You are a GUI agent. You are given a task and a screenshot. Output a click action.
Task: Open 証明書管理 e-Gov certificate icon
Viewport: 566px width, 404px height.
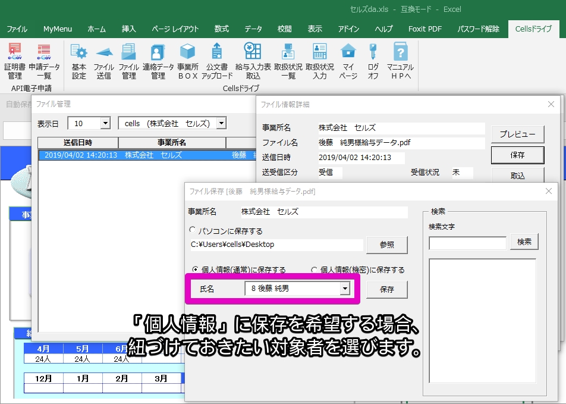[x=15, y=61]
